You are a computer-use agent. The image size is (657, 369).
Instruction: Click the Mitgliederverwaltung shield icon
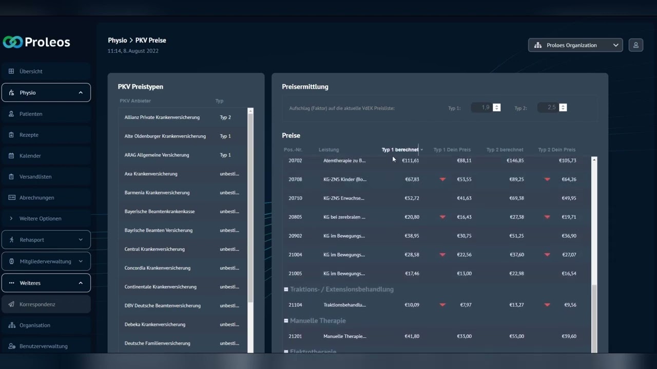(11, 261)
